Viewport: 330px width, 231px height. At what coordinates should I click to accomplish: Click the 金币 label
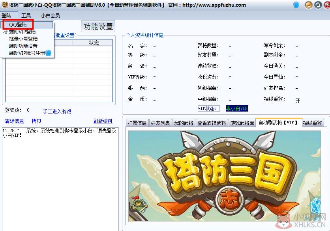(x=138, y=99)
